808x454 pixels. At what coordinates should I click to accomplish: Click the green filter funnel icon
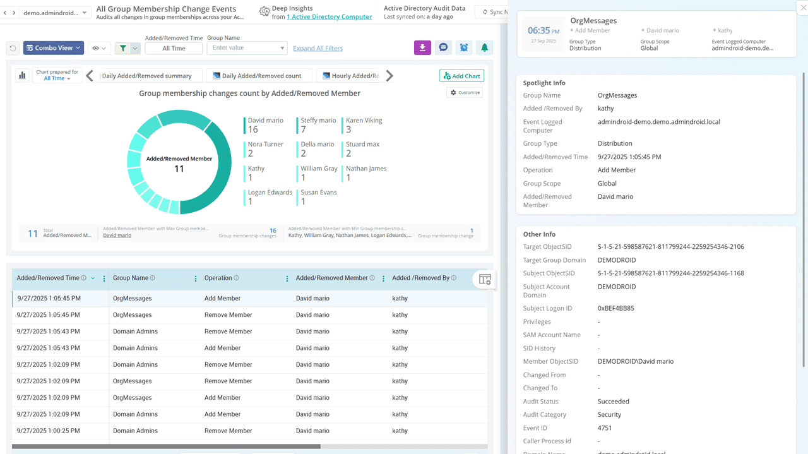[x=123, y=48]
